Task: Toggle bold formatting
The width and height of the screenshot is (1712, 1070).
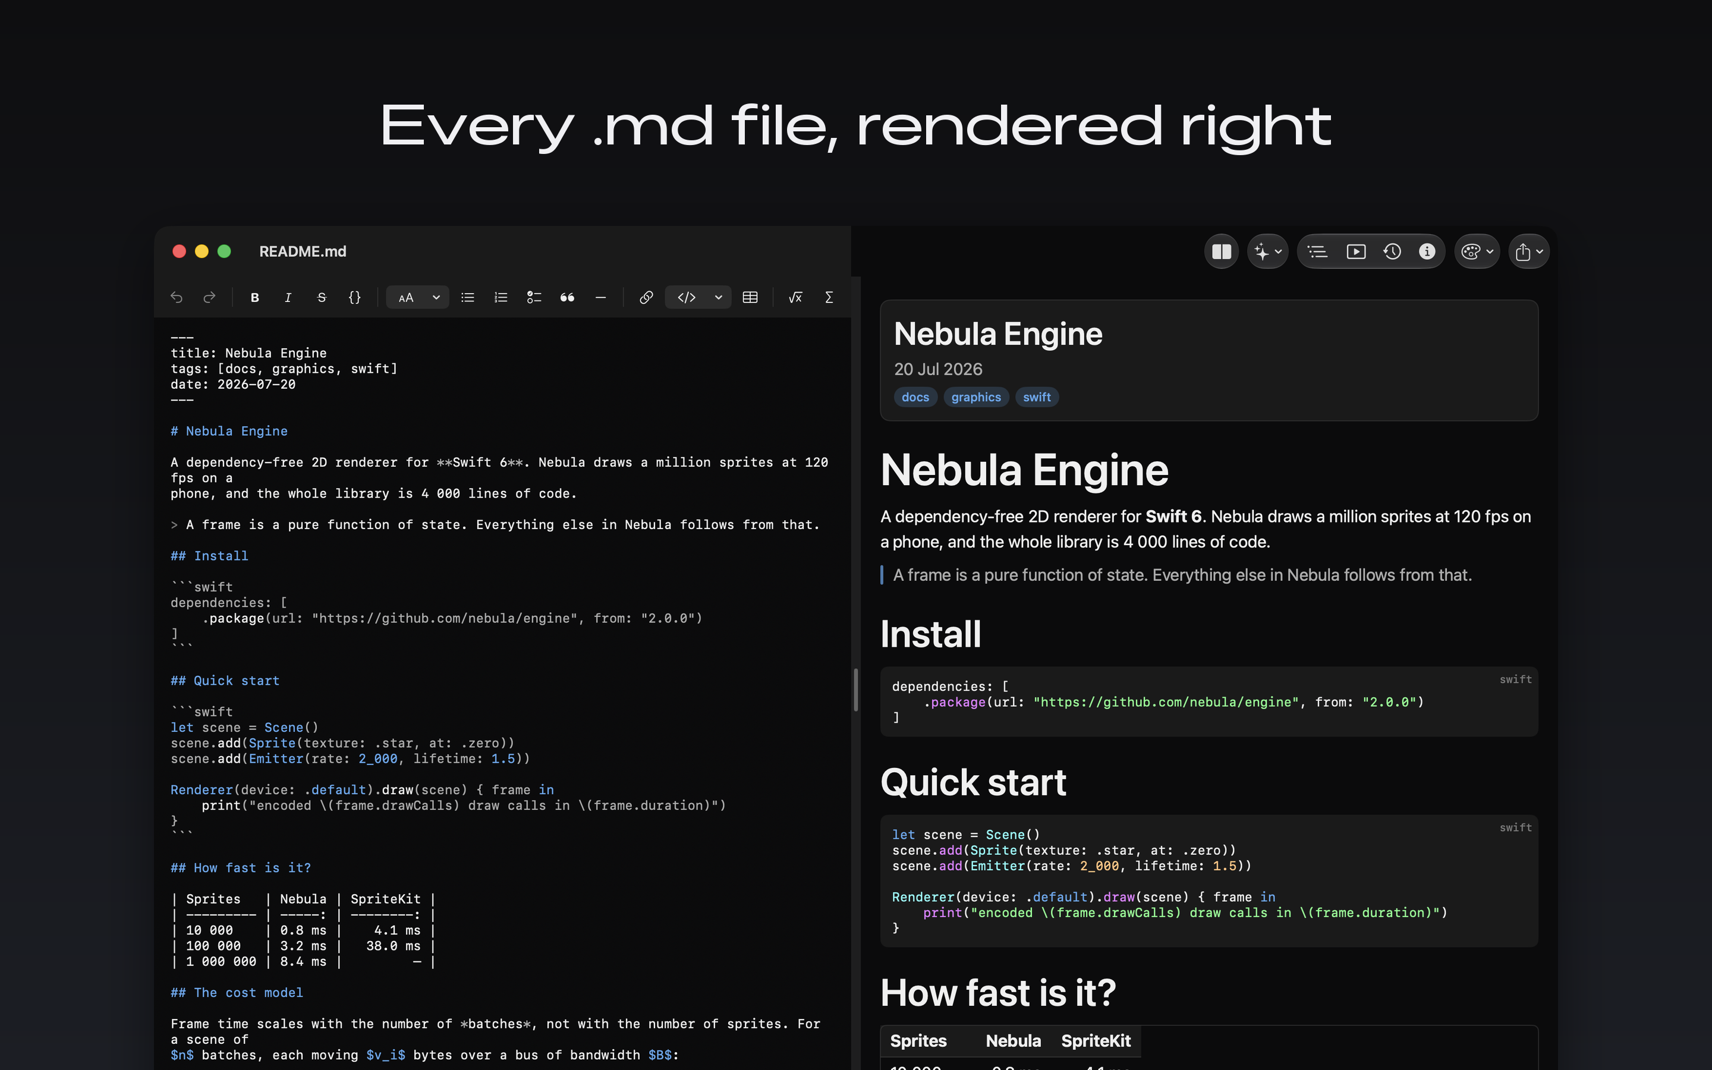Action: click(254, 297)
